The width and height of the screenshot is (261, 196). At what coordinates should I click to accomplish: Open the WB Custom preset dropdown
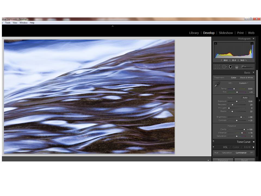pyautogui.click(x=243, y=83)
